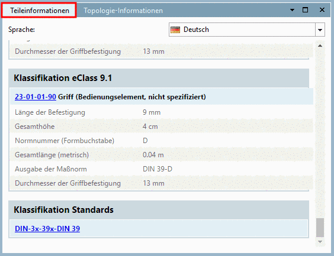334x256 pixels.
Task: Select the value DIN 39-D
Action: click(x=158, y=169)
